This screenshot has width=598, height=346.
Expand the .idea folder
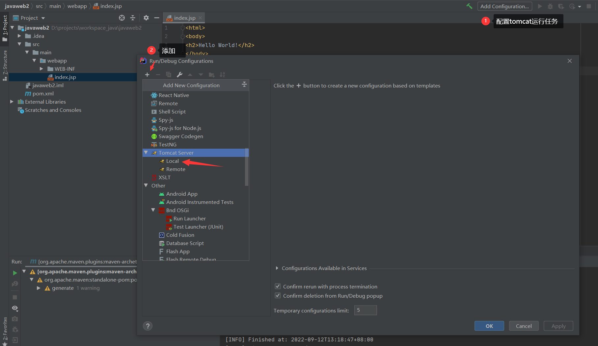(x=19, y=36)
